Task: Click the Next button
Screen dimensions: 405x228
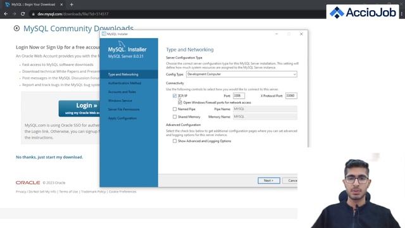Action: tap(268, 180)
